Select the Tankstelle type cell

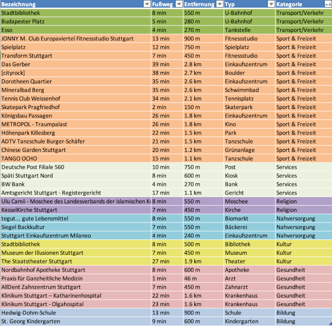pos(250,30)
